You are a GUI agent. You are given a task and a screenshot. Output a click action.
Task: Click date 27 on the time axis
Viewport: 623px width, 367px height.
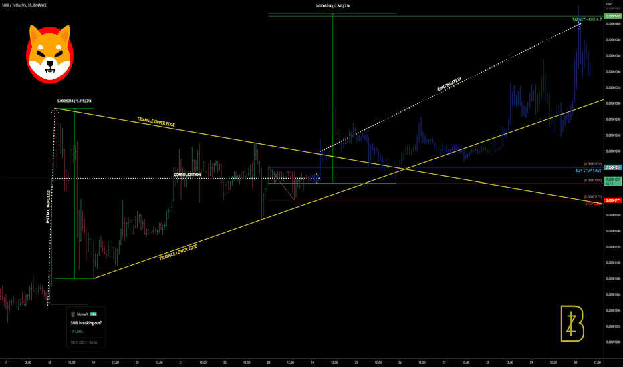[x=444, y=362]
